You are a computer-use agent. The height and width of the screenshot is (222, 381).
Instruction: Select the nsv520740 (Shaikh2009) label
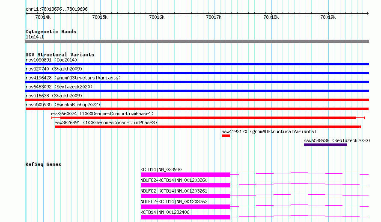(54, 69)
